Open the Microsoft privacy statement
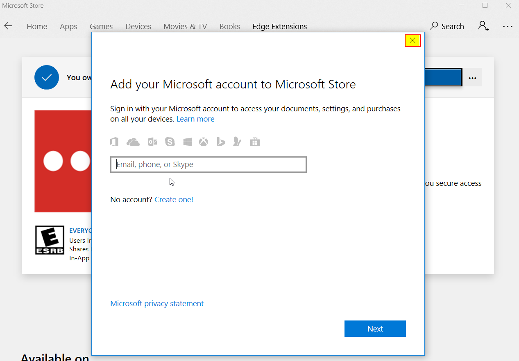 point(157,303)
